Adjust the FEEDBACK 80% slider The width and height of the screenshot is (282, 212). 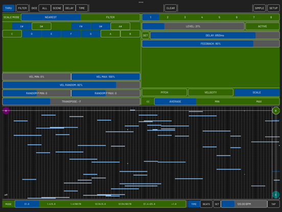[x=211, y=44]
